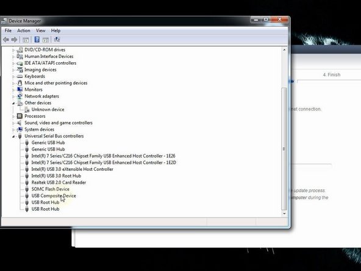Select Intel USB Enhanced Host Controller 1E26
Image resolution: width=361 pixels, height=271 pixels.
point(104,156)
